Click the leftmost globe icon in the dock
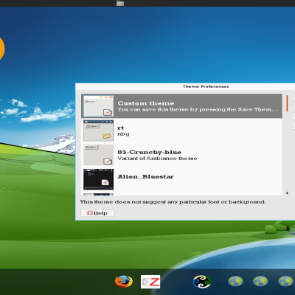The height and width of the screenshot is (295, 295). point(235,282)
